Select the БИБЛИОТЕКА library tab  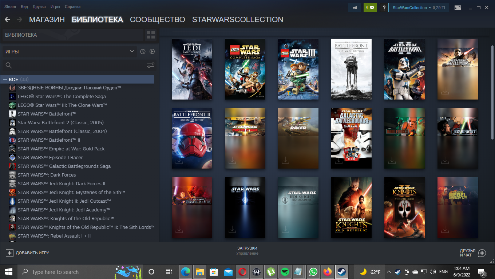[97, 20]
